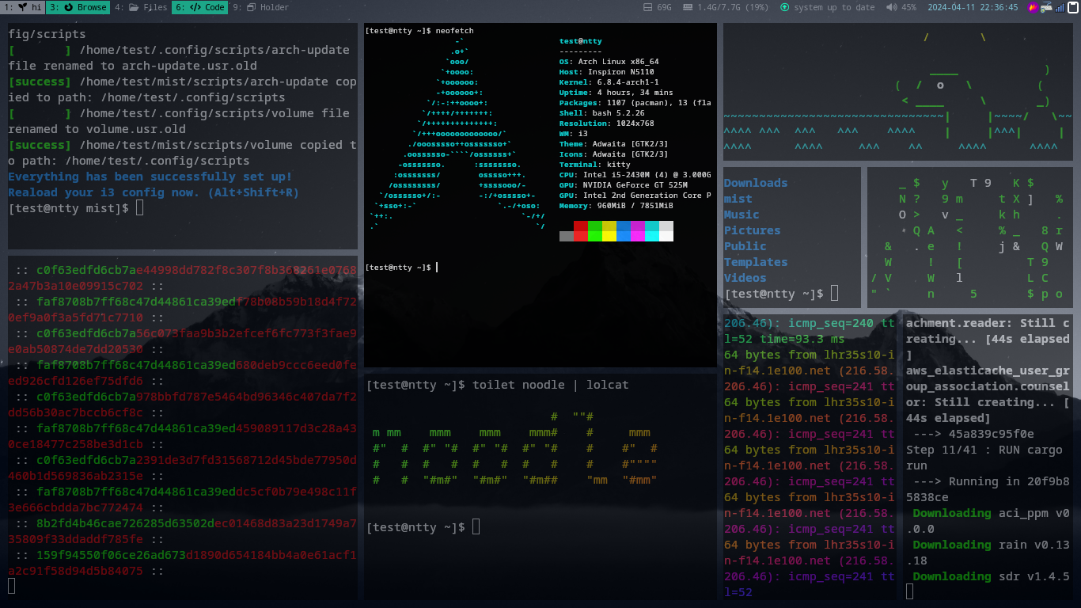
Task: Click the 'GPU: NVIDIA GeForce GT 525M' line
Action: coord(623,185)
